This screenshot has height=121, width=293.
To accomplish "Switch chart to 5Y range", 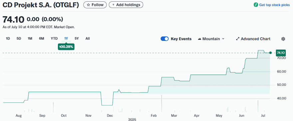I will coord(77,39).
